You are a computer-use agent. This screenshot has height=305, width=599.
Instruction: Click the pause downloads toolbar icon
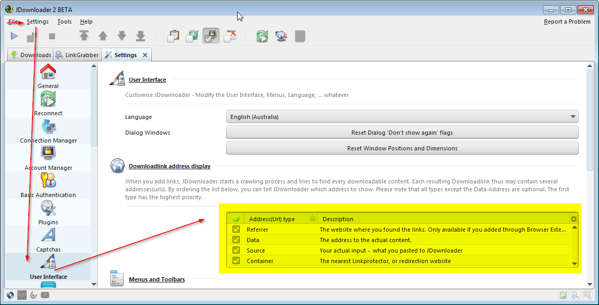pyautogui.click(x=31, y=37)
